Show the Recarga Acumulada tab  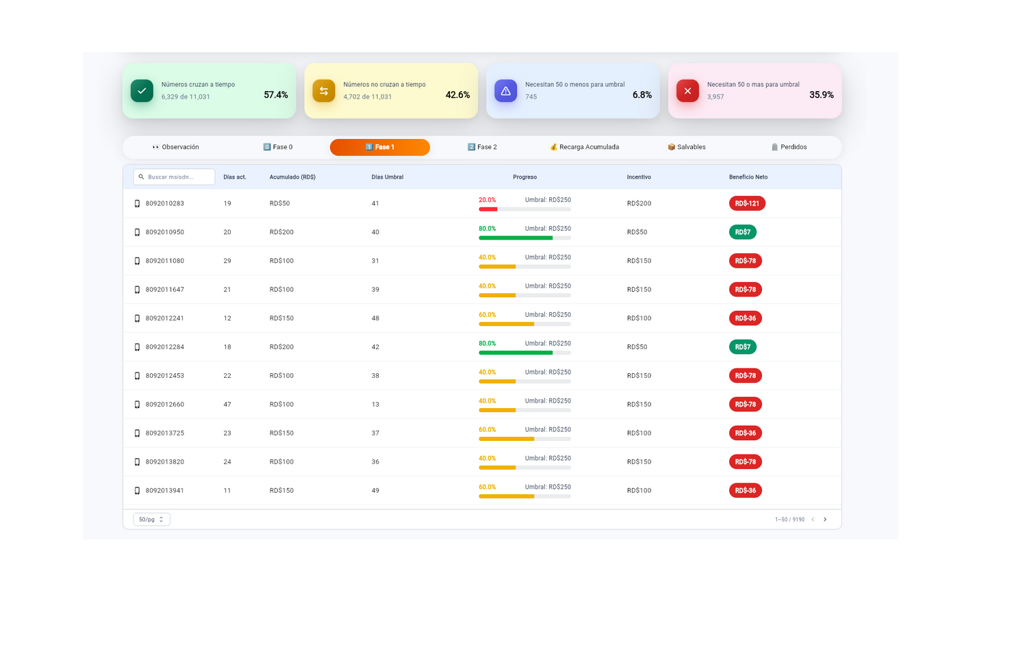[584, 147]
